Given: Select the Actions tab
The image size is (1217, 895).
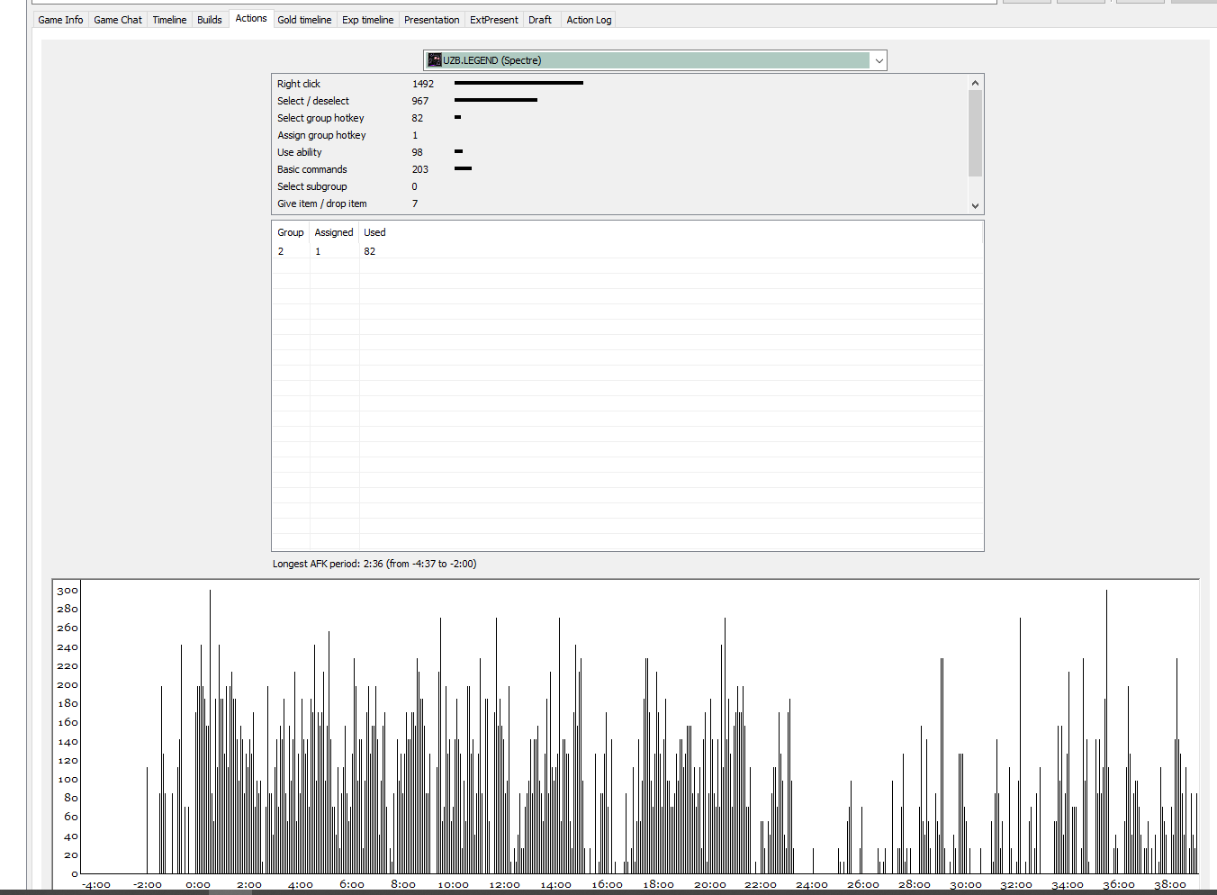Looking at the screenshot, I should point(251,18).
